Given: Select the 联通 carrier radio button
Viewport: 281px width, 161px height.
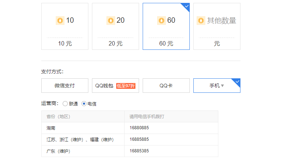Looking at the screenshot, I should pyautogui.click(x=65, y=104).
